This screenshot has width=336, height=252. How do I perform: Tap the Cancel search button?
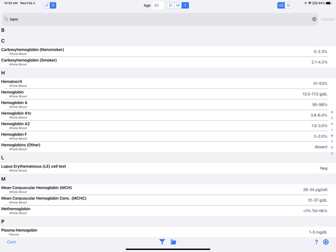click(327, 19)
